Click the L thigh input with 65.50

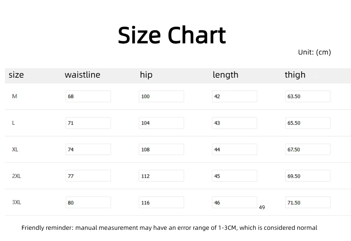click(x=308, y=123)
